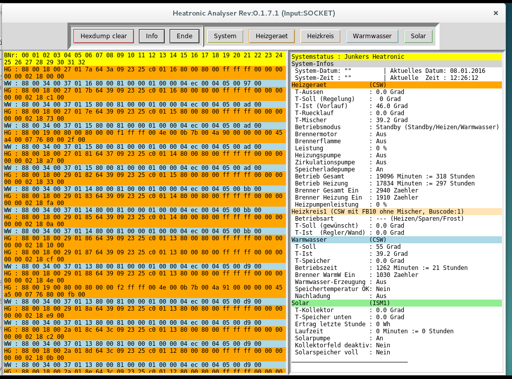Click the Systemstatus : Junkers Heatronic header
The width and height of the screenshot is (512, 379).
[396, 57]
